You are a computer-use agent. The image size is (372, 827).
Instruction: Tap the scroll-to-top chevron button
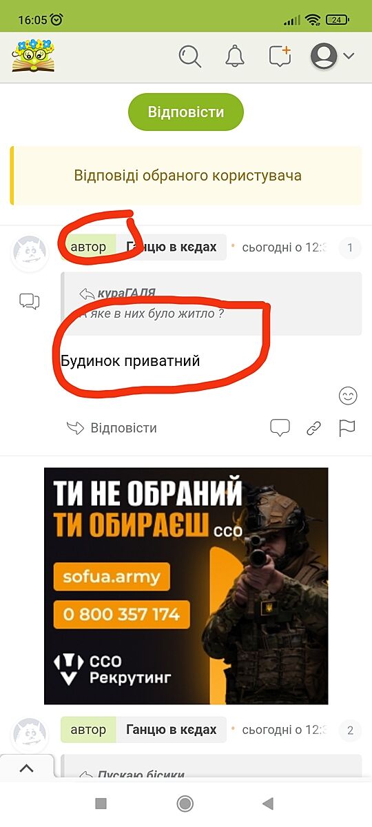coord(26,768)
